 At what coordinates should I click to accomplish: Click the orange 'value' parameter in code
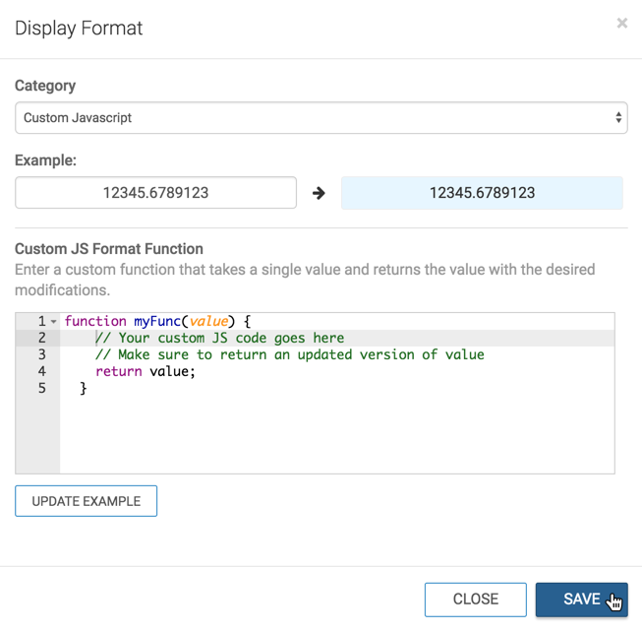tap(209, 321)
